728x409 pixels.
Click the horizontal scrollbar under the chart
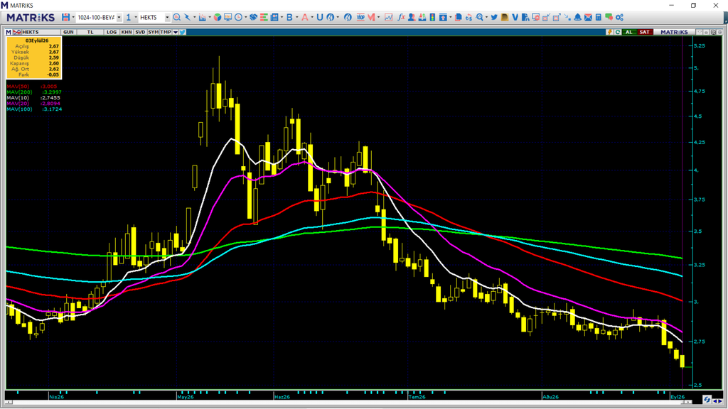coord(348,402)
